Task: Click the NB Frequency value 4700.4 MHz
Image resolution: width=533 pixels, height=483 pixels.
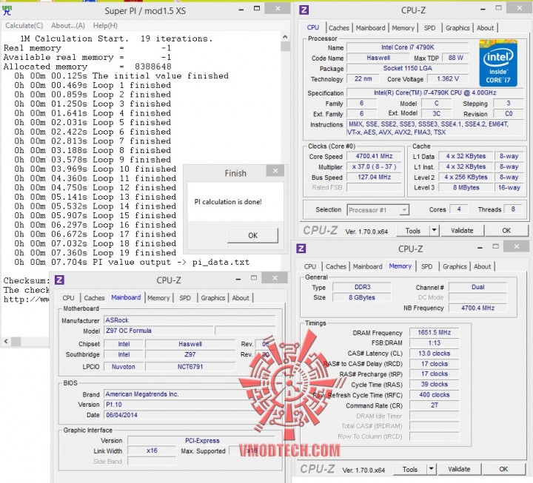Action: tap(477, 308)
